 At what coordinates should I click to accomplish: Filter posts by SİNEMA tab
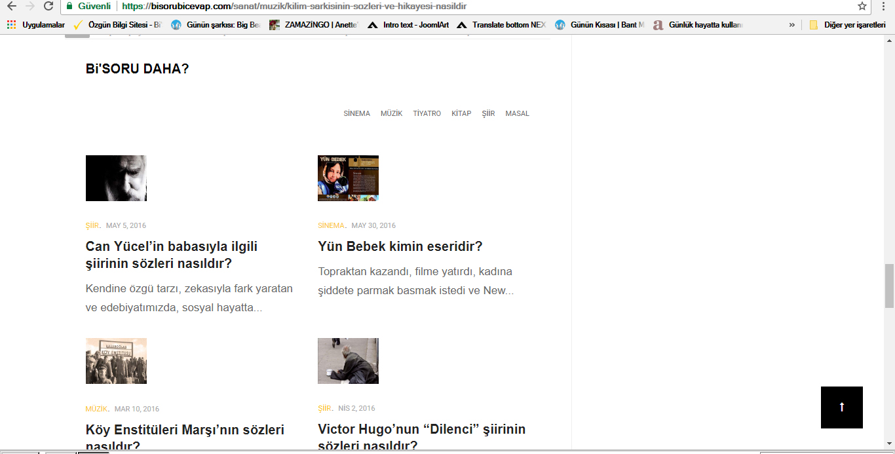tap(356, 113)
